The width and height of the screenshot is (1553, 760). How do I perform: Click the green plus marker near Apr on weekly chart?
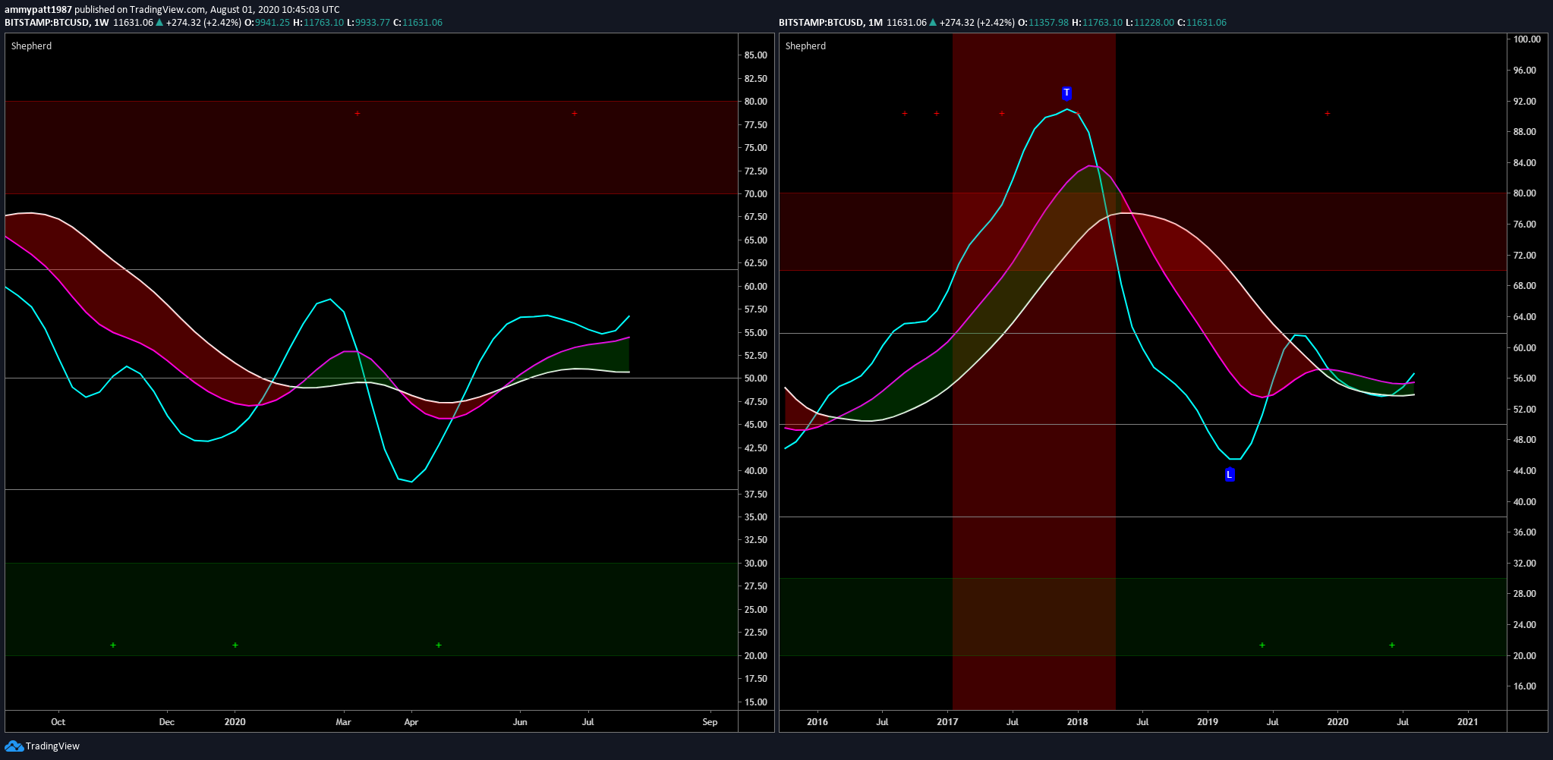[439, 645]
